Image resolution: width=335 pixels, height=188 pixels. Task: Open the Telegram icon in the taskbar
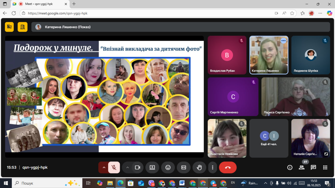point(213,183)
